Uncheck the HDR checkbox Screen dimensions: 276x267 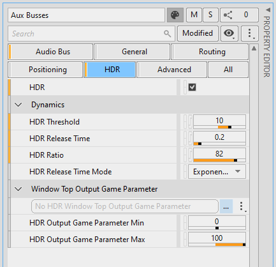[x=192, y=88]
